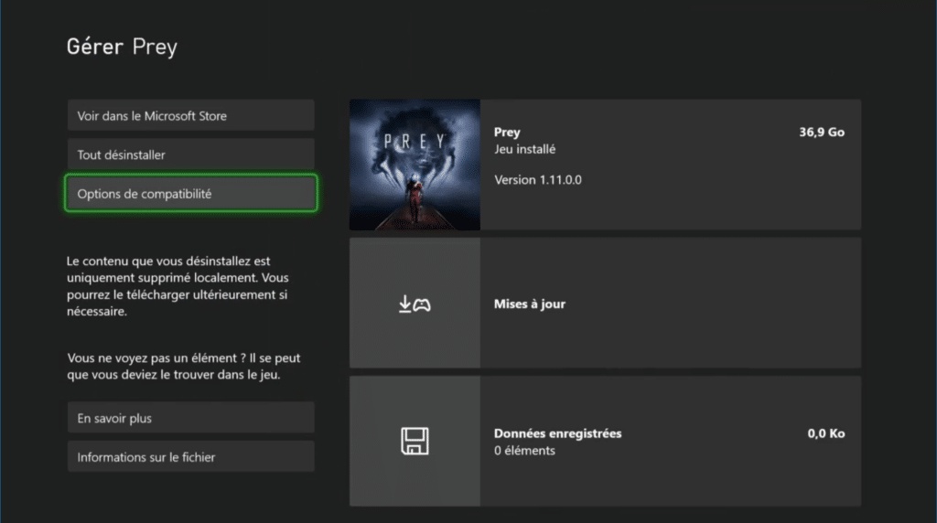937x523 pixels.
Task: Click the Version 1.11.0.0 text
Action: 538,180
